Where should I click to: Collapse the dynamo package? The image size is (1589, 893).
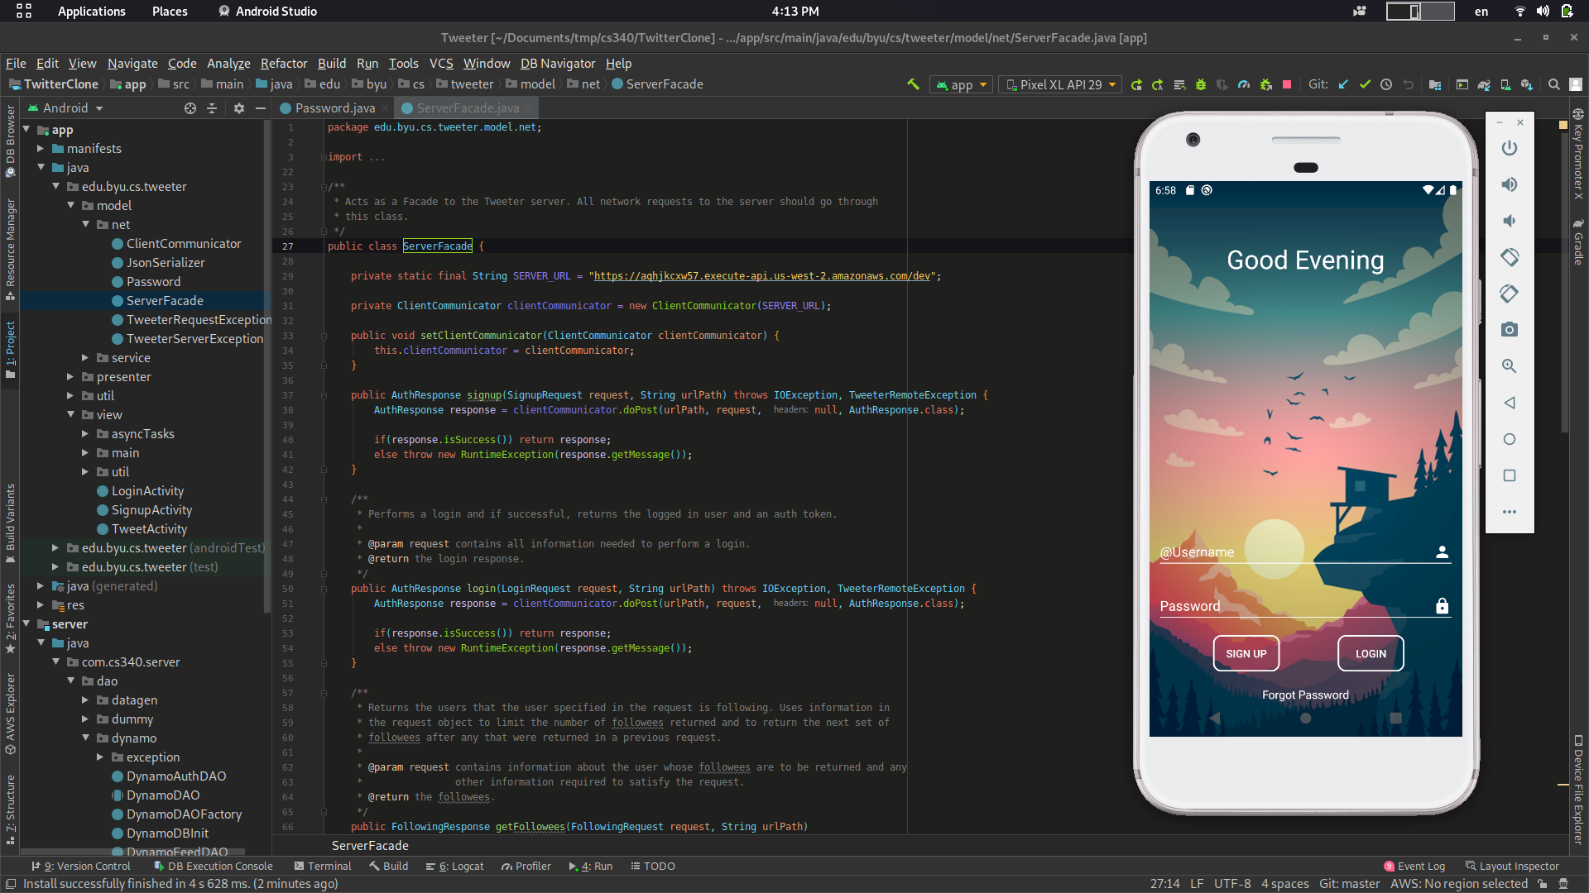point(85,738)
